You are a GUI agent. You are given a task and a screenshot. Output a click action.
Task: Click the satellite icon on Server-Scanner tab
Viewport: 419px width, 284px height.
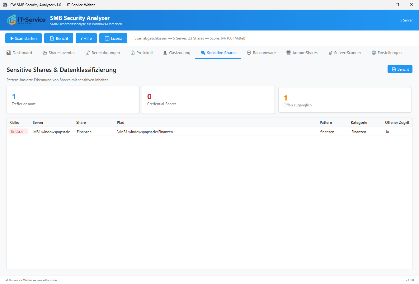coord(330,53)
